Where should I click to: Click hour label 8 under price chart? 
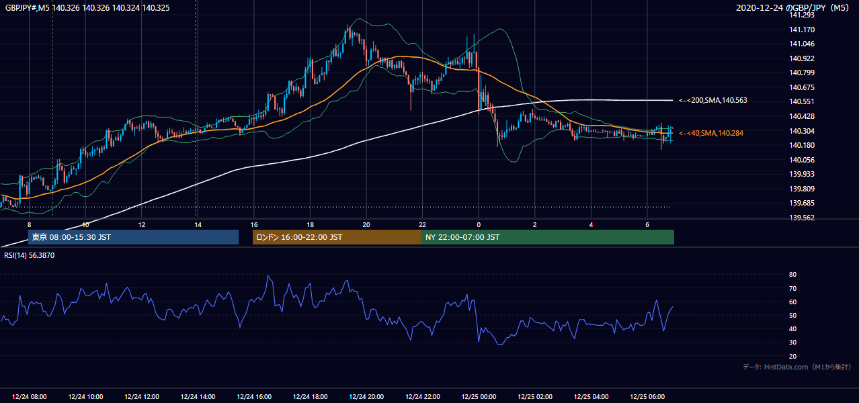pos(29,224)
